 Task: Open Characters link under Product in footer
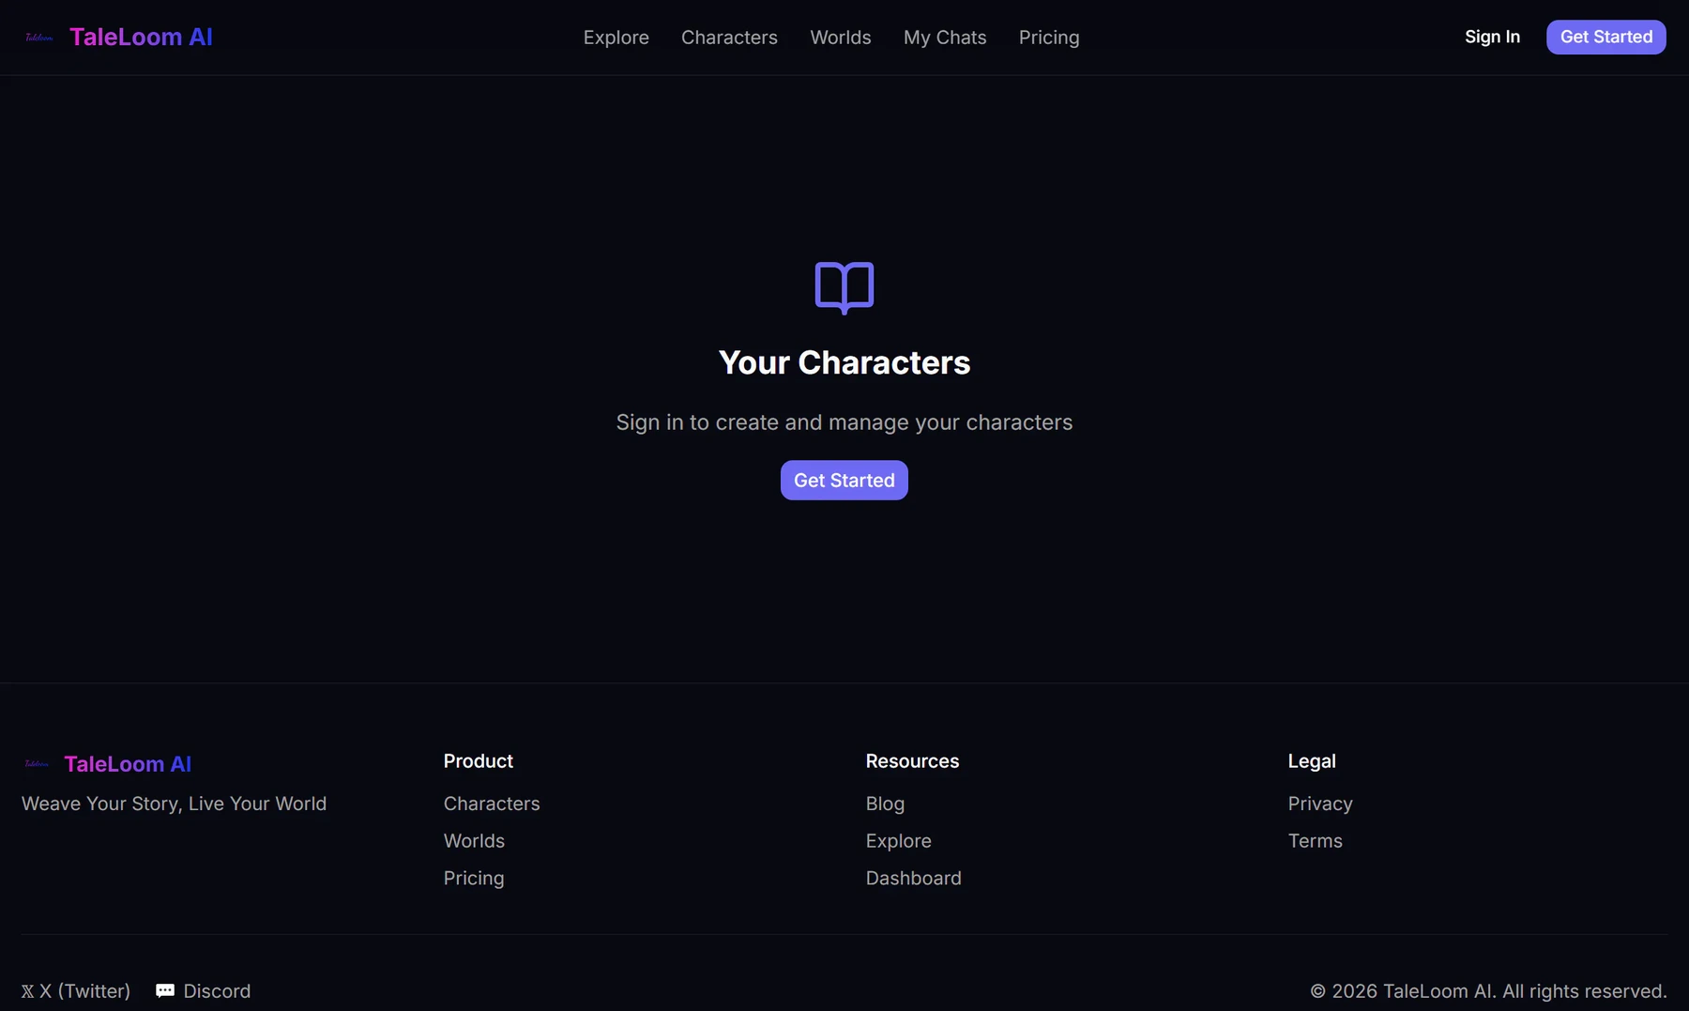pyautogui.click(x=492, y=804)
